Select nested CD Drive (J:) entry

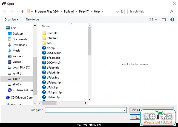point(23,90)
